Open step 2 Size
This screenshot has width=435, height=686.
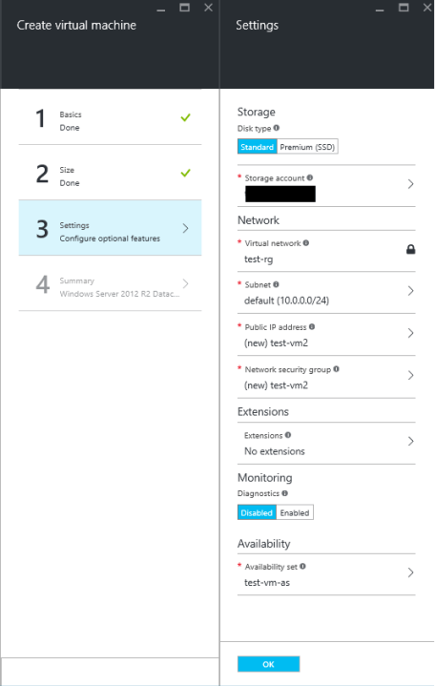coord(110,173)
